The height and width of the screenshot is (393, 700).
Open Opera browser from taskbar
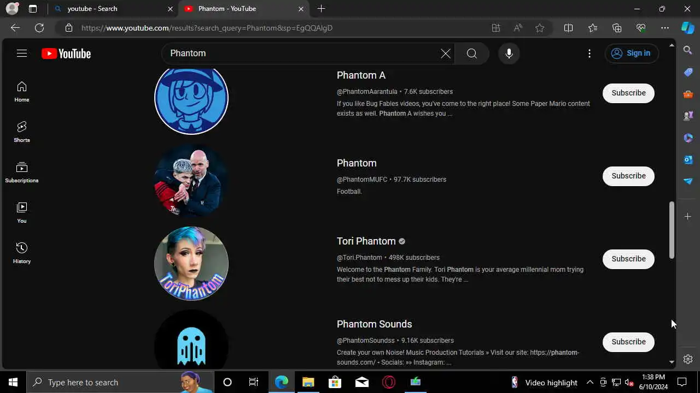tap(389, 382)
